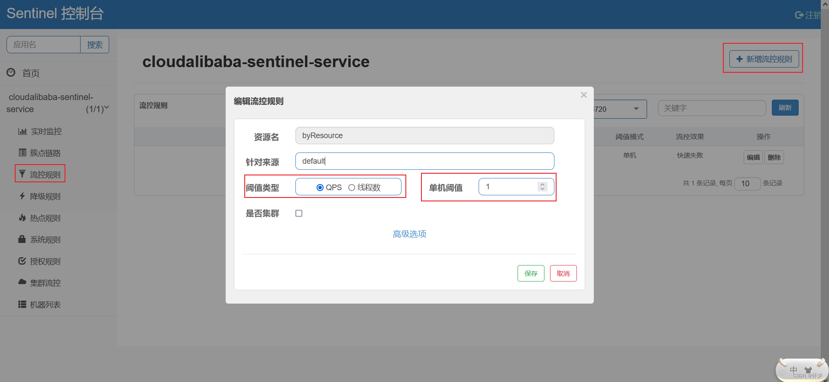Click the check-square icon for 授权规则

[22, 261]
